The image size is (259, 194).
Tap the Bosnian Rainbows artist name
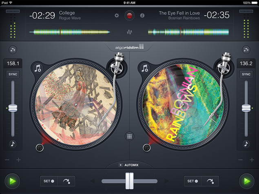[184, 18]
